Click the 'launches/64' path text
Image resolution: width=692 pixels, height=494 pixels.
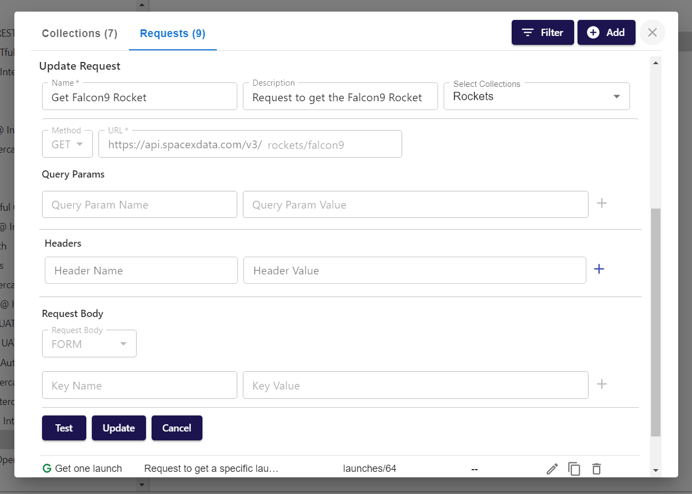[370, 469]
